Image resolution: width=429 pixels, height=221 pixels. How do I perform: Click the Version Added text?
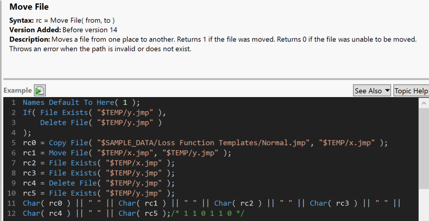click(63, 30)
